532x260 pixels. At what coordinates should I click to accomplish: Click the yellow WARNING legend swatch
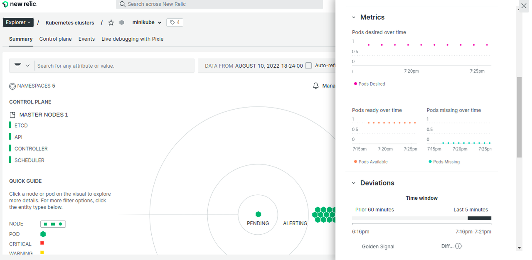coord(42,253)
